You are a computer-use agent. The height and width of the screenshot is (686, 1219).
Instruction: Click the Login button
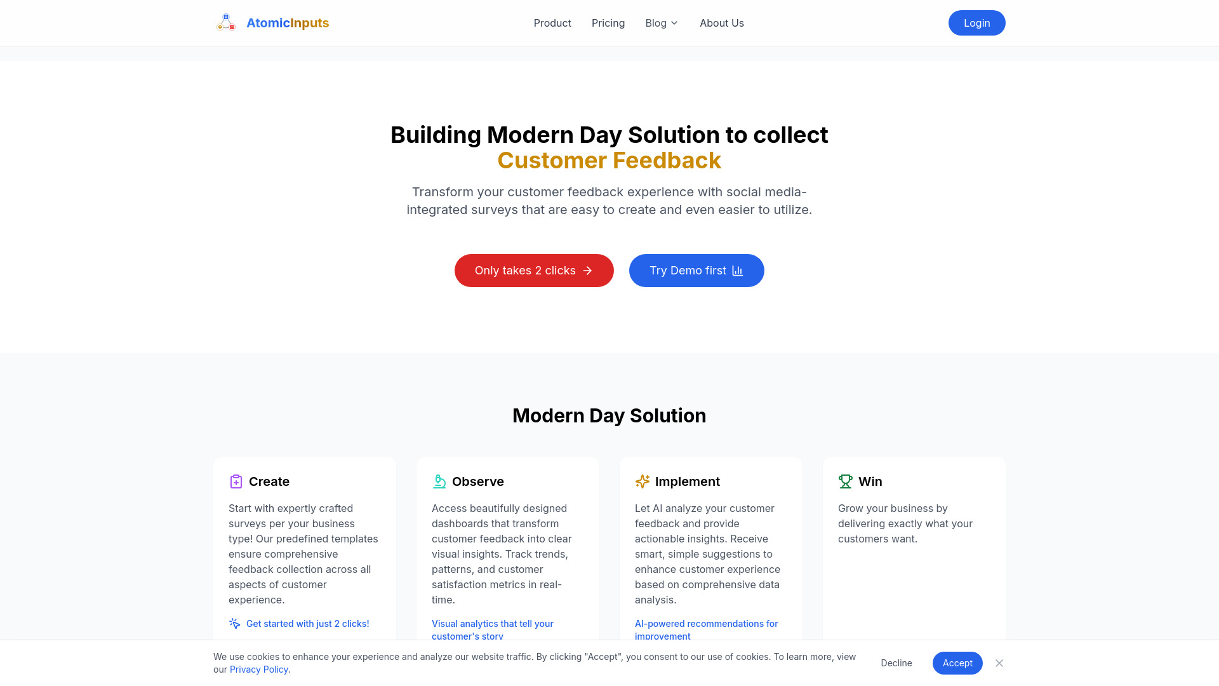[976, 23]
